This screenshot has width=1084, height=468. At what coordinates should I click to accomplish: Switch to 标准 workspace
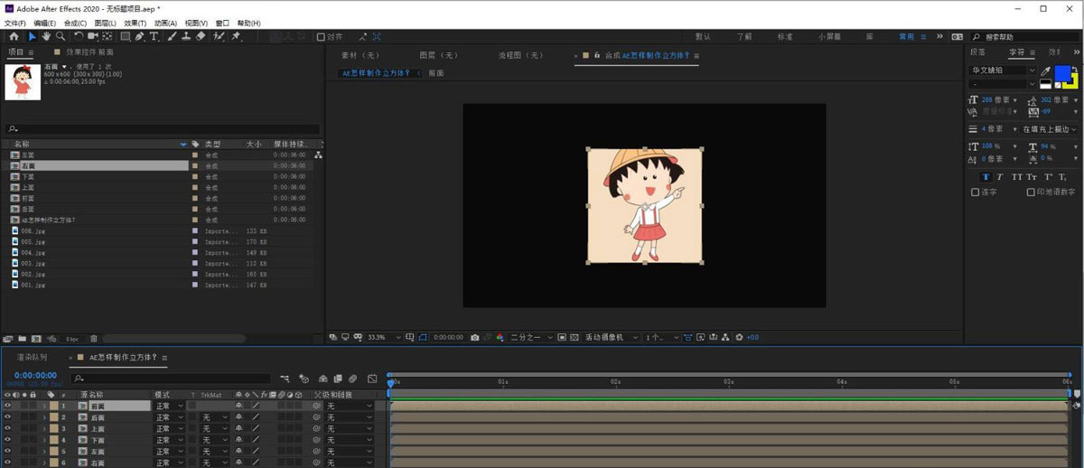point(785,37)
